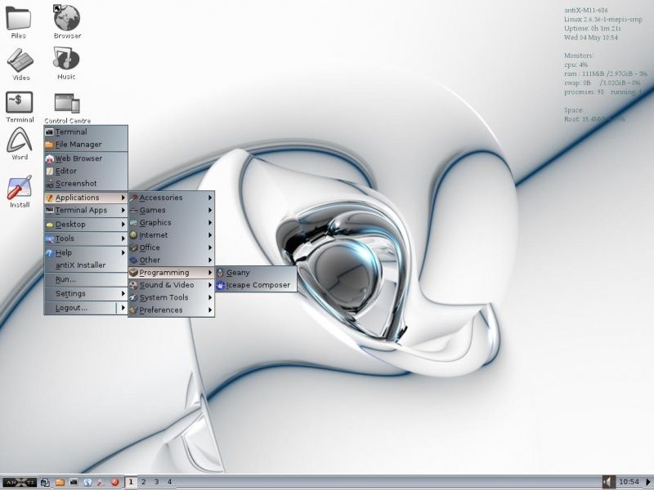Launch the Browser icon on the desktop
Viewport: 654px width, 490px height.
65,16
